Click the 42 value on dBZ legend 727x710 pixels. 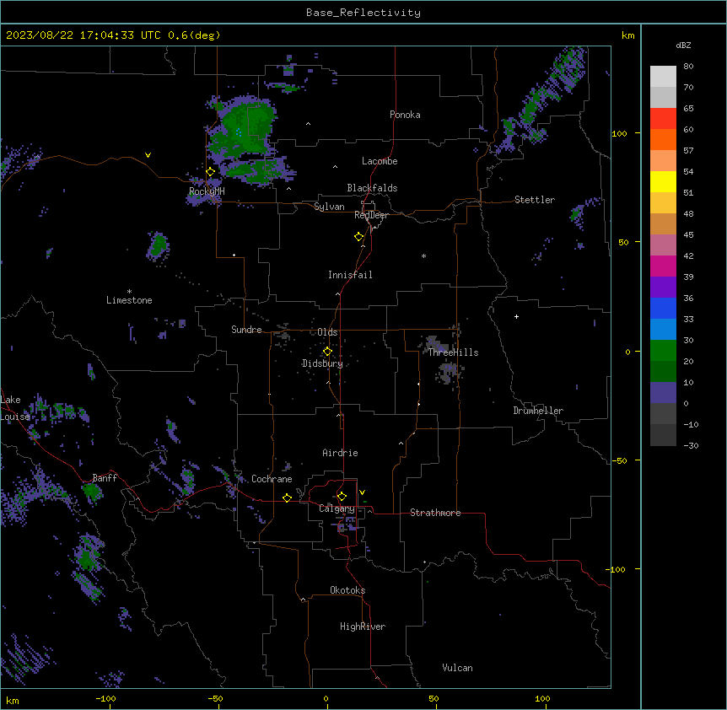coord(688,255)
